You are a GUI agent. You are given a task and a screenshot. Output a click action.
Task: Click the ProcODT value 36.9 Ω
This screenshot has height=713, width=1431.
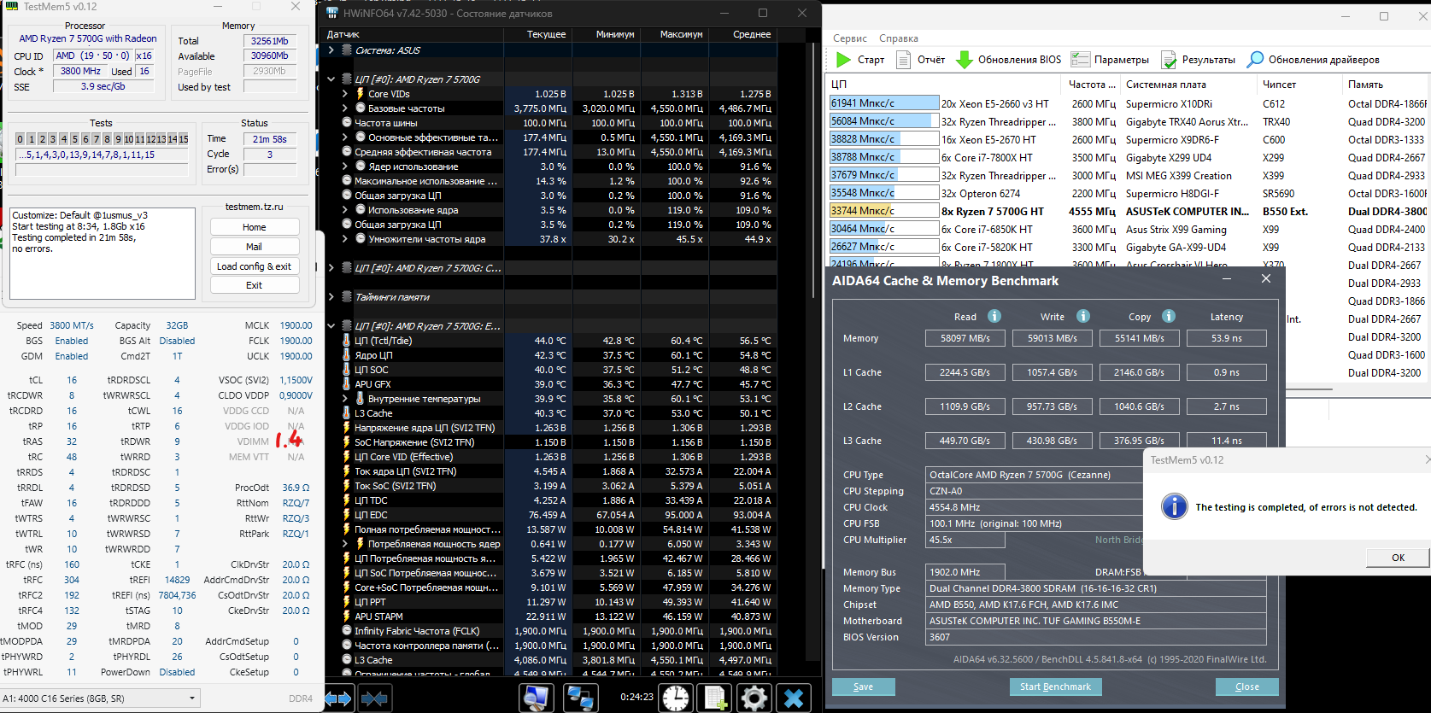tap(296, 488)
